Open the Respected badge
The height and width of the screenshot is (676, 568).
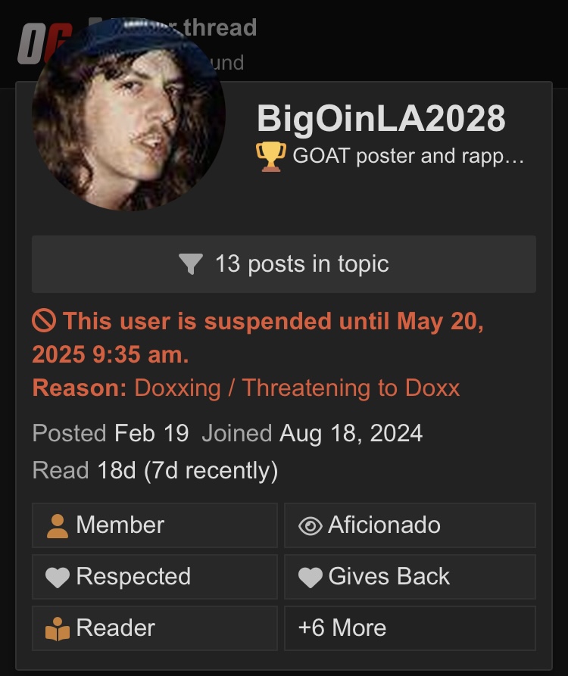click(154, 576)
